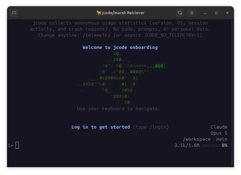This screenshot has width=241, height=175.
Task: Click the prompt input cursor block
Action: [17, 145]
